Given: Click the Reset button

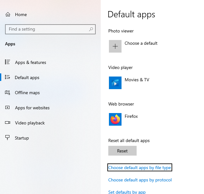Looking at the screenshot, I should pyautogui.click(x=122, y=151).
